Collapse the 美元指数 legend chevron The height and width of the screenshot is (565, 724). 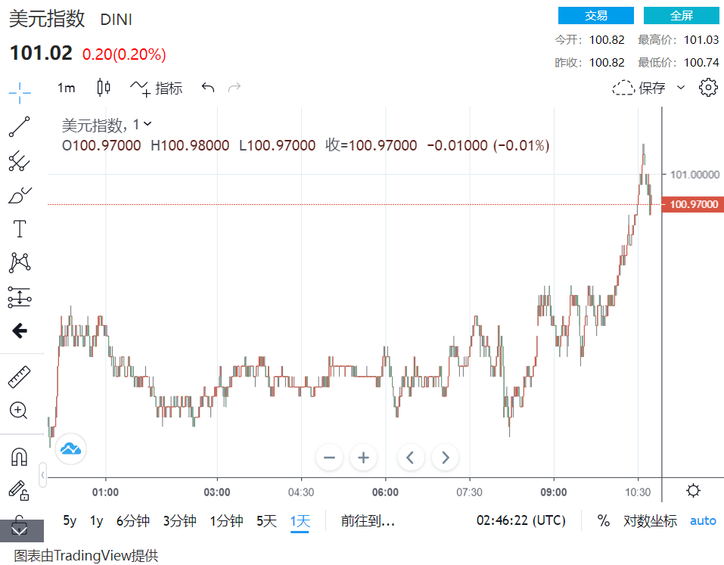tap(148, 124)
